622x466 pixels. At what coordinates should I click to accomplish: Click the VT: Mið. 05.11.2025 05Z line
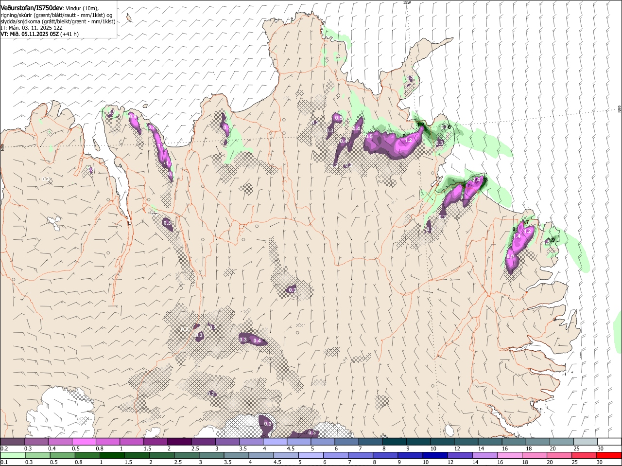click(40, 34)
